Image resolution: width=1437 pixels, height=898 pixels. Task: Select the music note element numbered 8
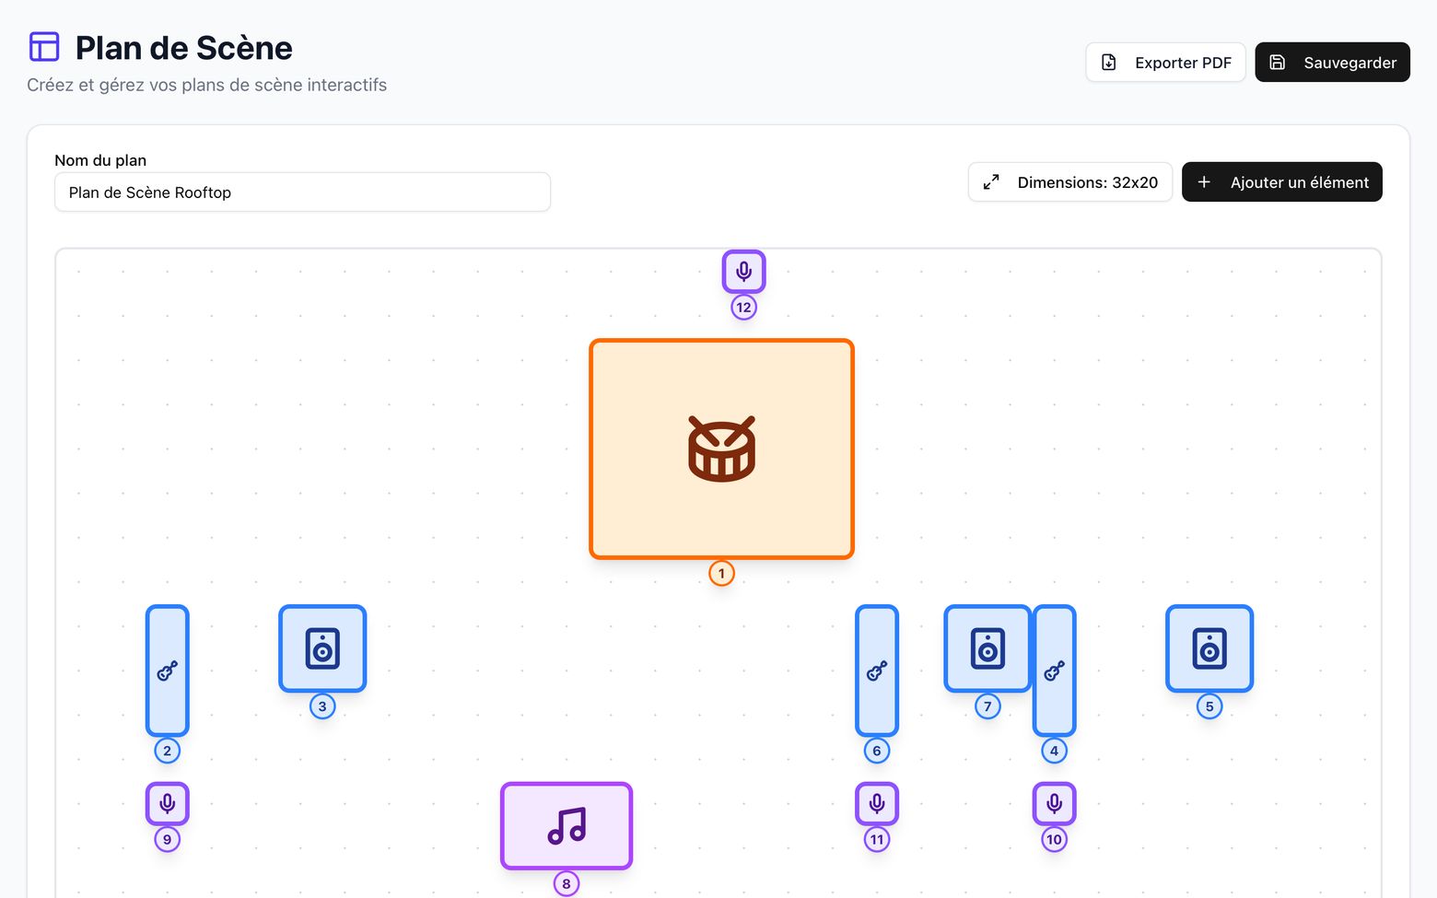(567, 826)
